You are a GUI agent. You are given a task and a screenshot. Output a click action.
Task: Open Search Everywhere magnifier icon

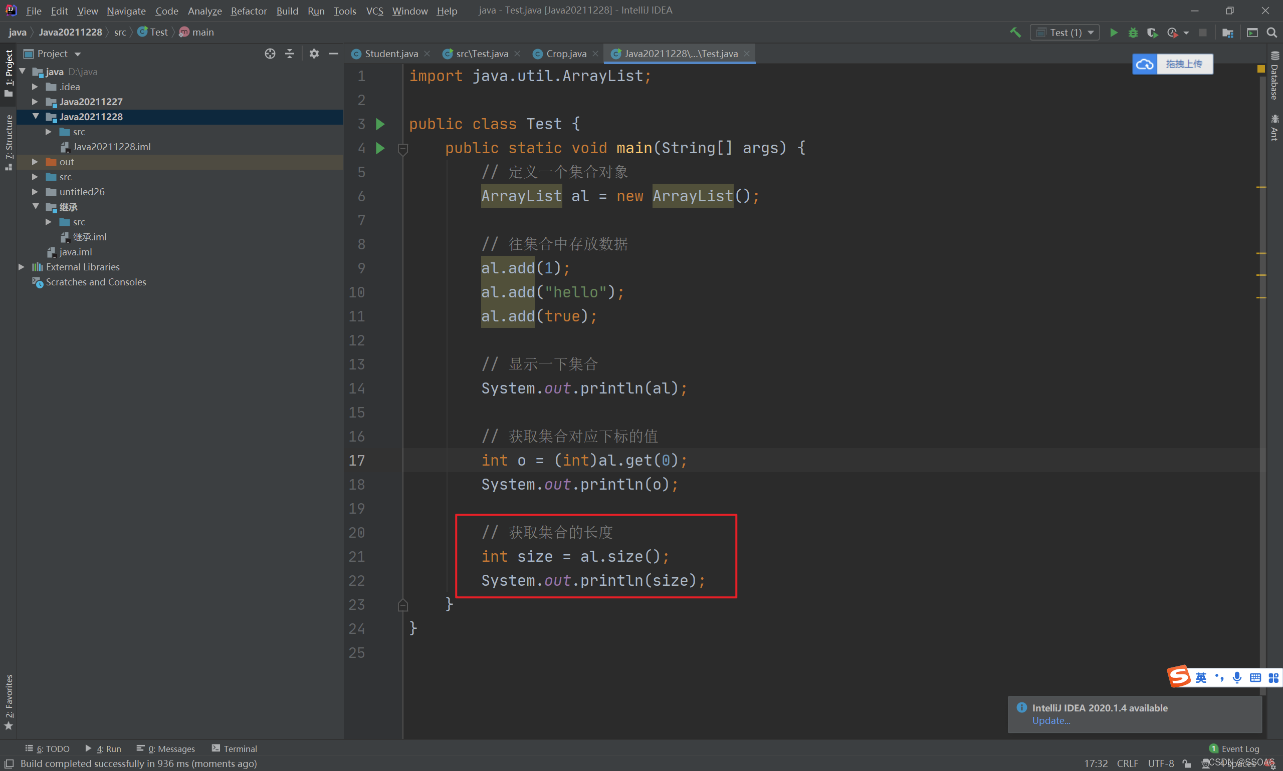coord(1271,33)
